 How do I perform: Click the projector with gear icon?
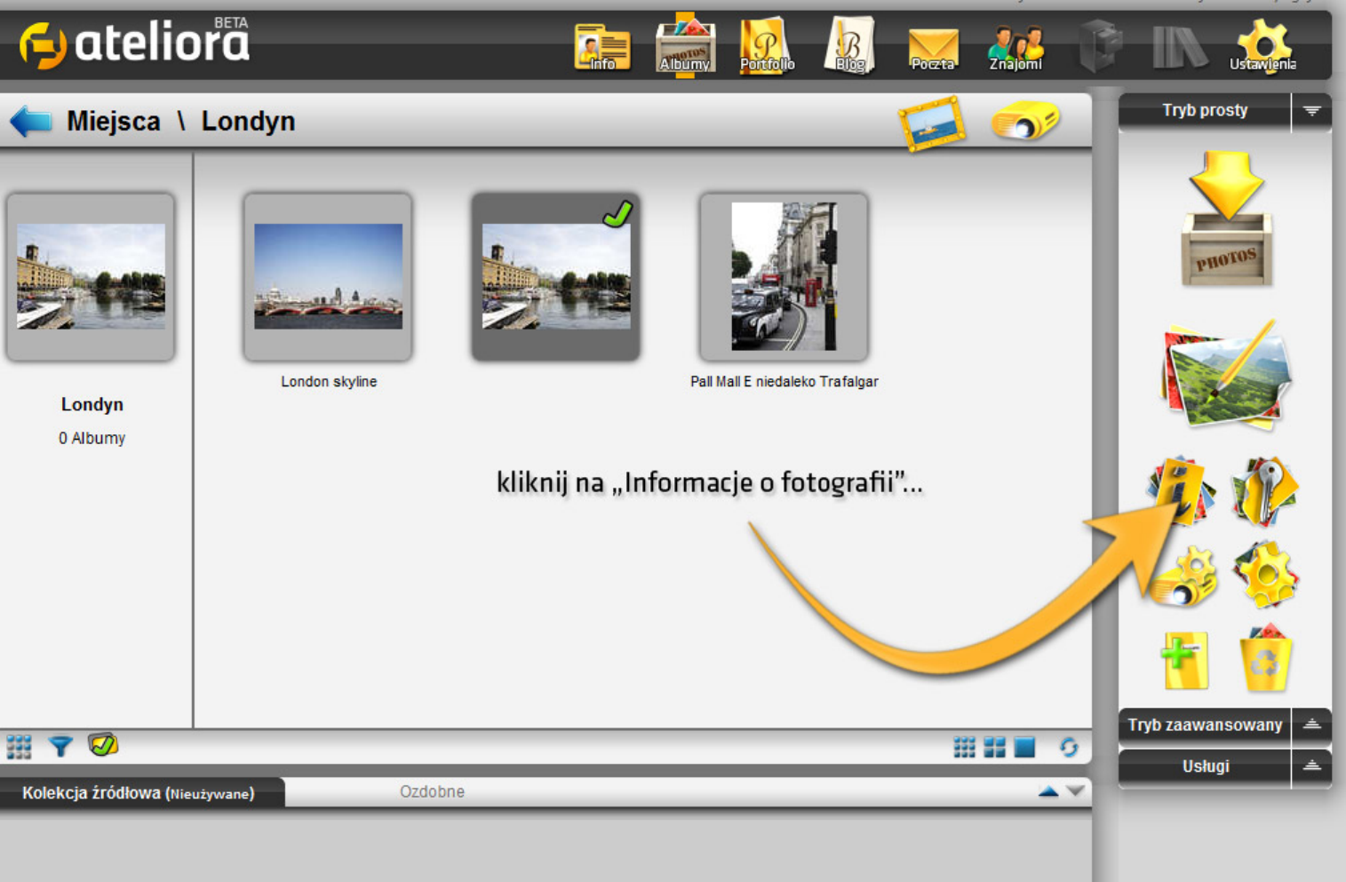pyautogui.click(x=1183, y=577)
